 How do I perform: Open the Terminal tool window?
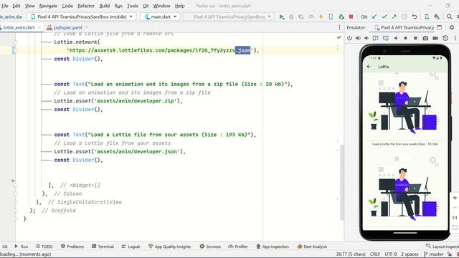click(x=103, y=247)
